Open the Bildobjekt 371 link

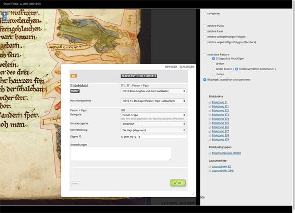[x=220, y=107]
